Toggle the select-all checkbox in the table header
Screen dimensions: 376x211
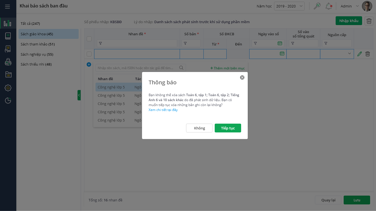pos(89,39)
